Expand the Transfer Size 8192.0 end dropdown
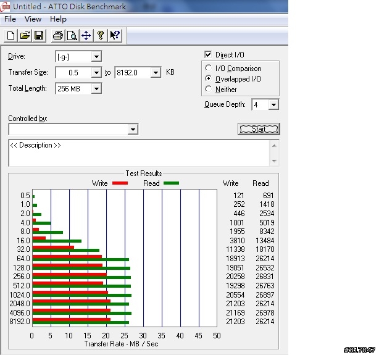Viewport: 379px width, 355px height. click(156, 73)
